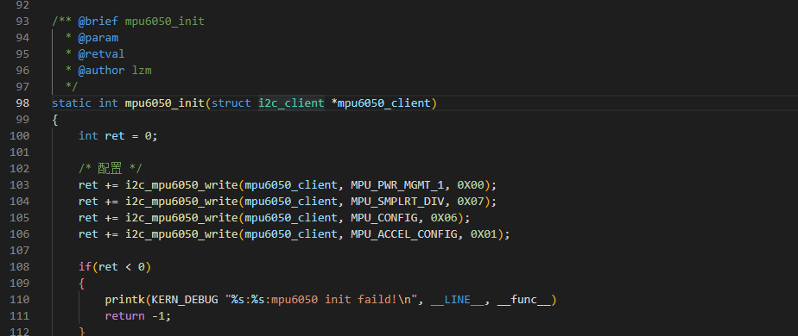
Task: Click the __LINE__ macro in the printk call
Action: click(x=457, y=300)
